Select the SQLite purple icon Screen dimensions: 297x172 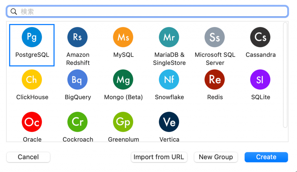tap(260, 79)
